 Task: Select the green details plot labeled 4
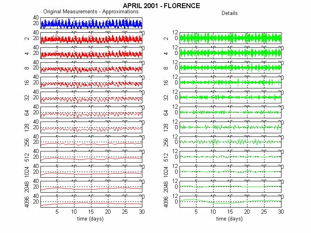coord(231,53)
